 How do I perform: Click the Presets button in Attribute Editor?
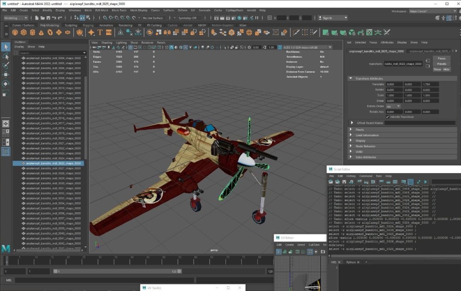(442, 64)
